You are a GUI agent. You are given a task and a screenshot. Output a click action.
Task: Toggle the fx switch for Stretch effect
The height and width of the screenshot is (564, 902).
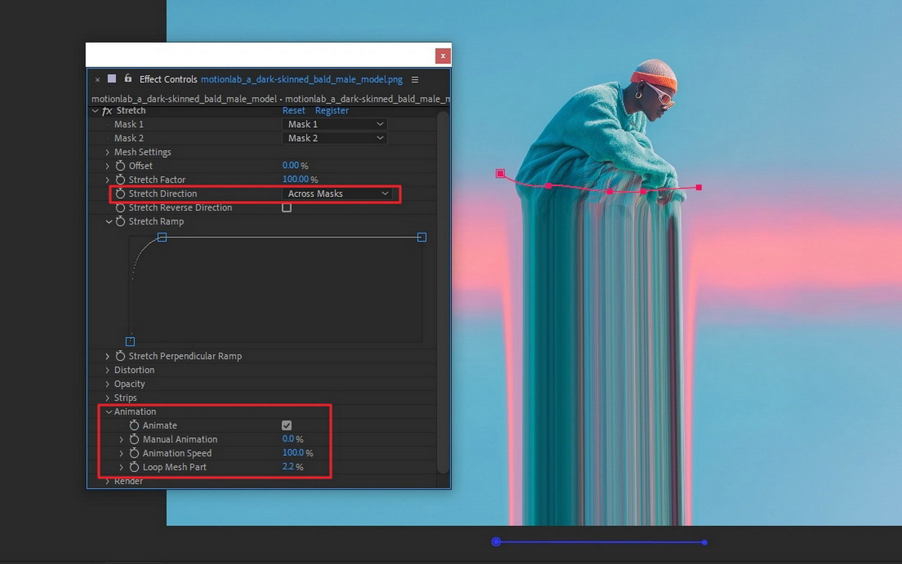pyautogui.click(x=107, y=111)
